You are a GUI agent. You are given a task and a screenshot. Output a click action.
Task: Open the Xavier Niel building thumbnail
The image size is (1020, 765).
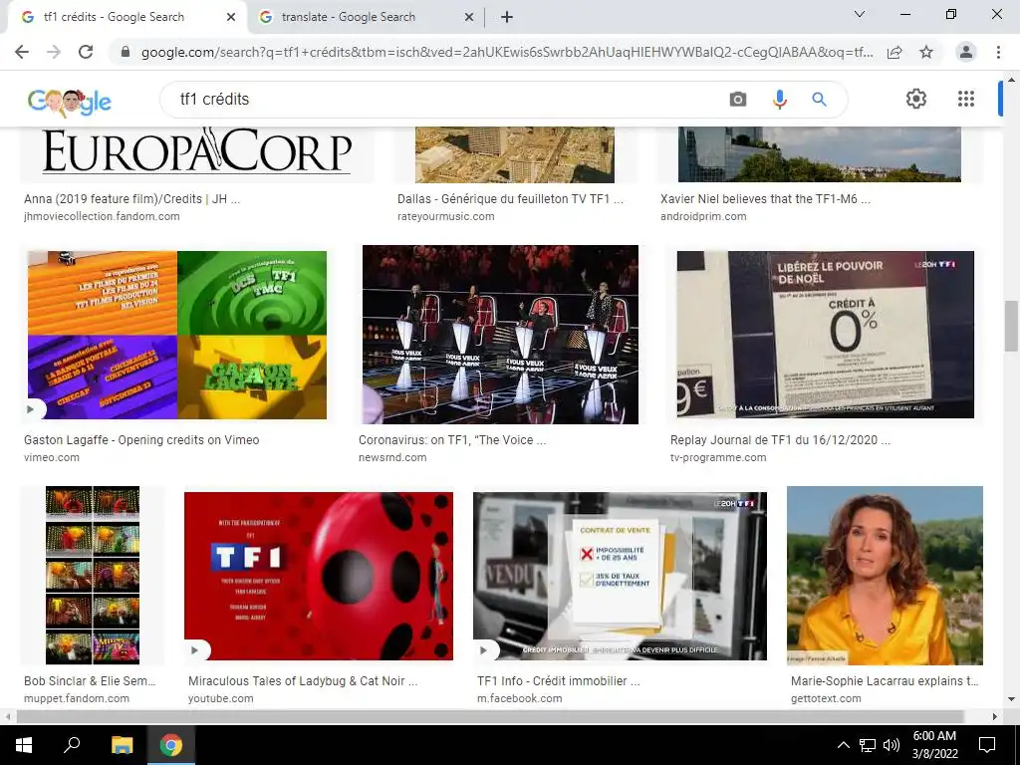click(820, 154)
